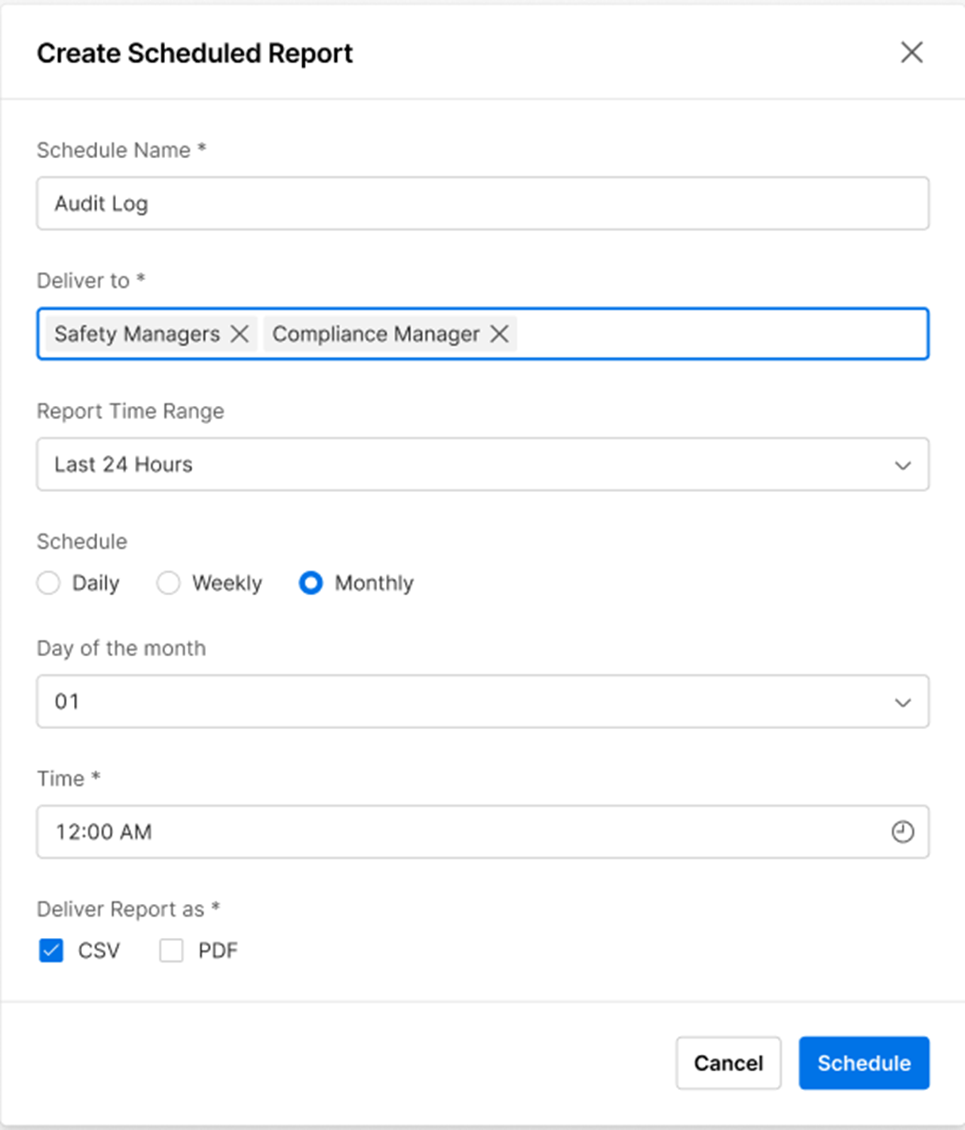Image resolution: width=965 pixels, height=1130 pixels.
Task: Uncheck the CSV delivery format
Action: [x=51, y=951]
